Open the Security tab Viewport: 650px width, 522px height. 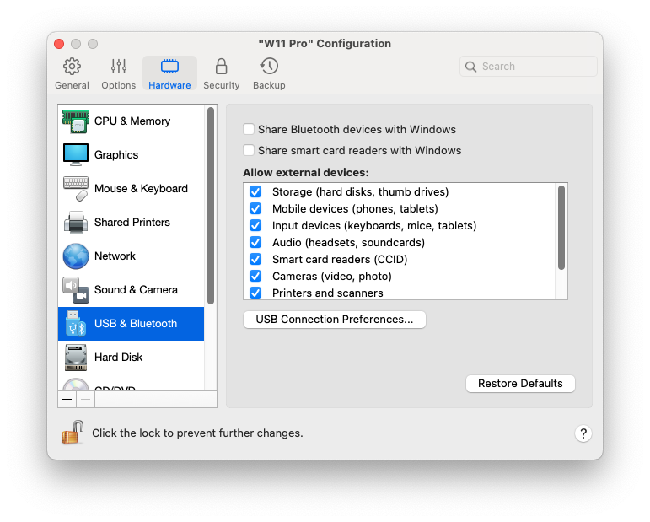(221, 73)
